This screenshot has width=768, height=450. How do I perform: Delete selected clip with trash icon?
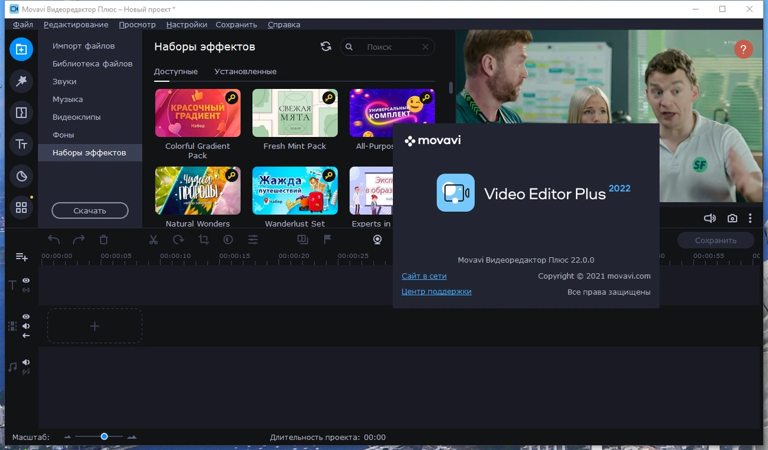[104, 239]
